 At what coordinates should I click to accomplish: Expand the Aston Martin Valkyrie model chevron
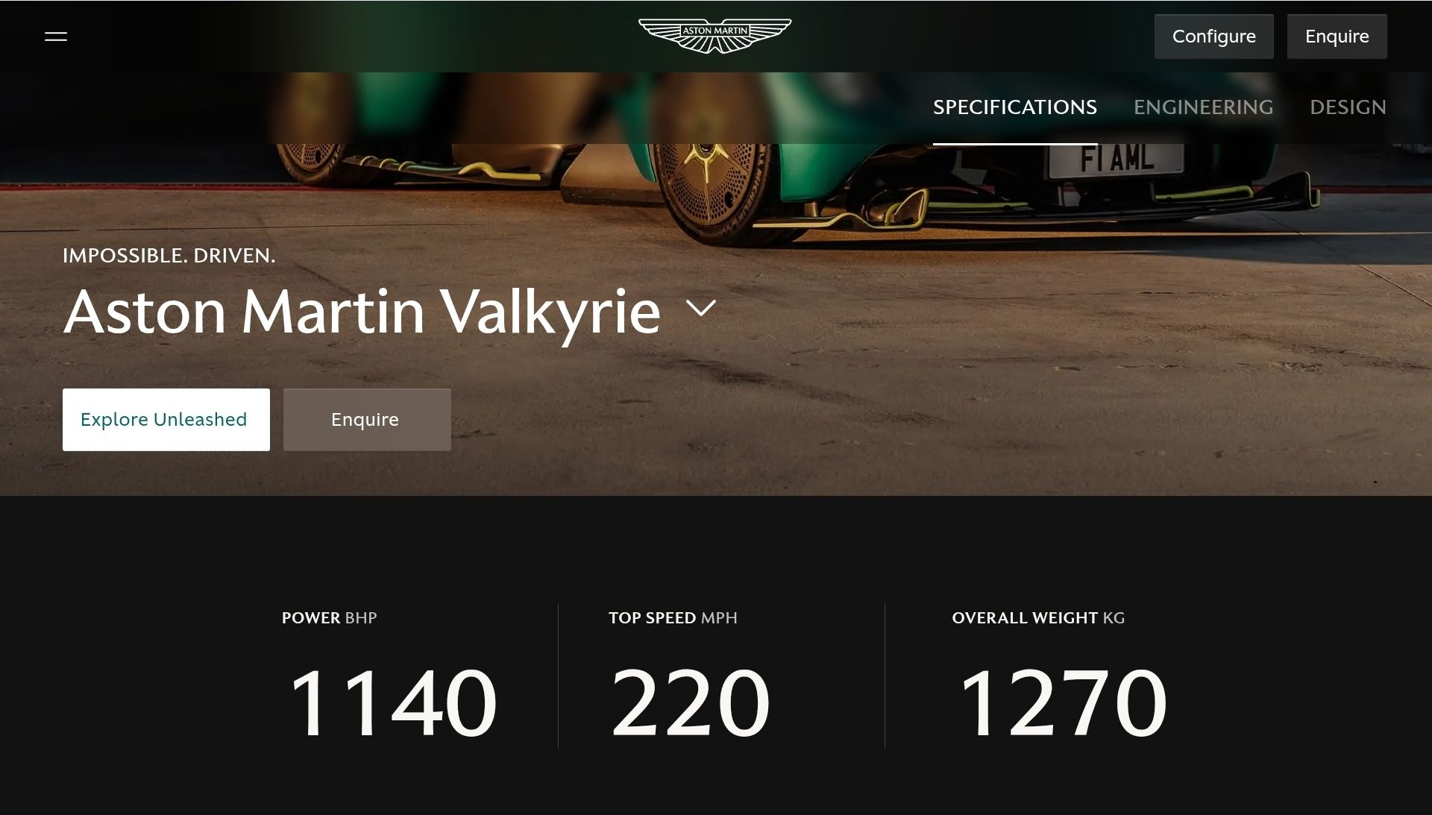[700, 308]
